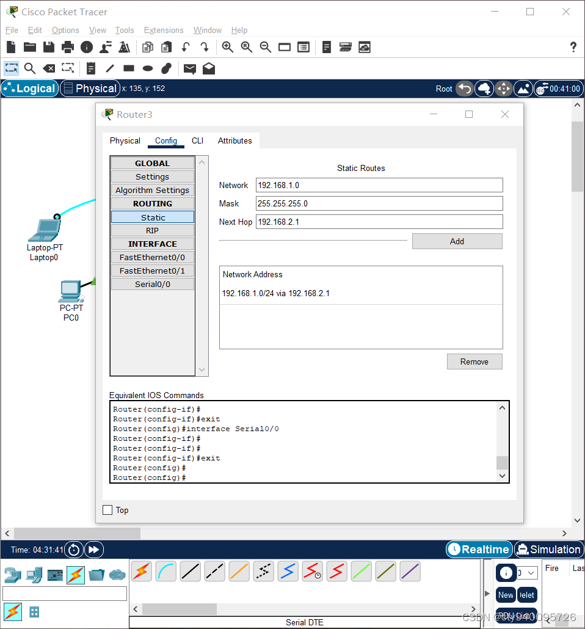Add Complex PDU with open envelope icon

tap(209, 68)
